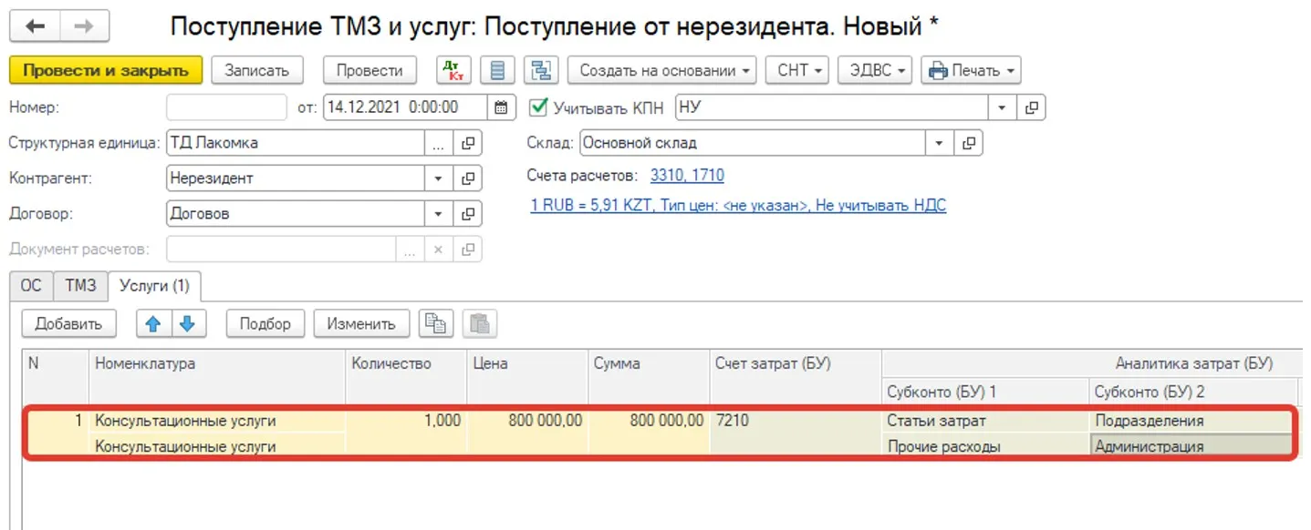1311x530 pixels.
Task: Open НУ field linked item icon
Action: [x=1031, y=107]
